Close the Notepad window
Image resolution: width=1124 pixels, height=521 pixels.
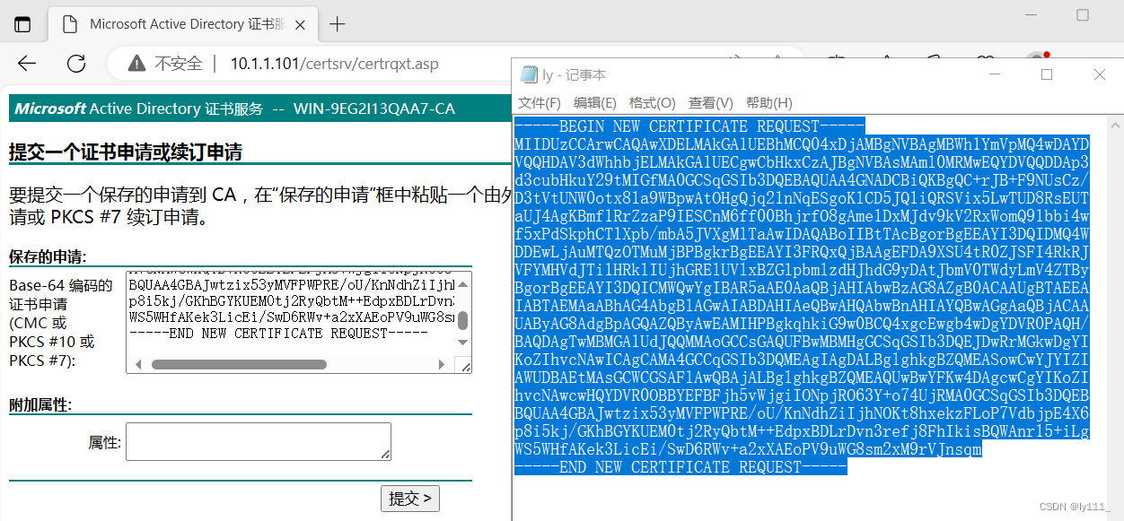[1100, 75]
